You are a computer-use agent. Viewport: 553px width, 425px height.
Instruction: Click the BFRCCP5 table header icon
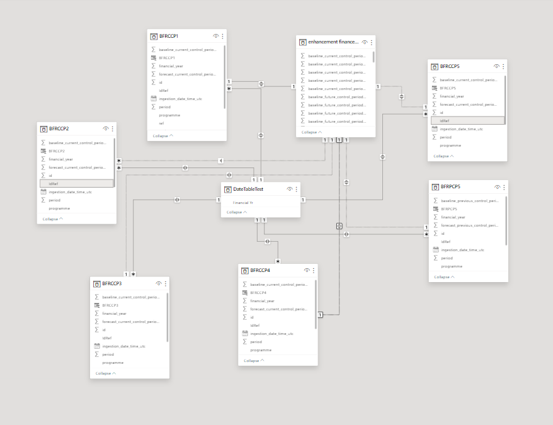pos(435,67)
